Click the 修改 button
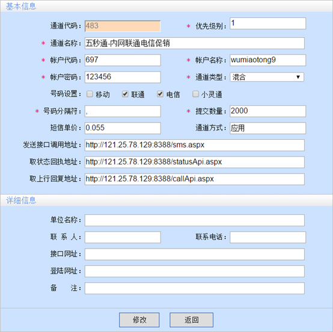Viewport: 333px width, 332px height. point(139,320)
